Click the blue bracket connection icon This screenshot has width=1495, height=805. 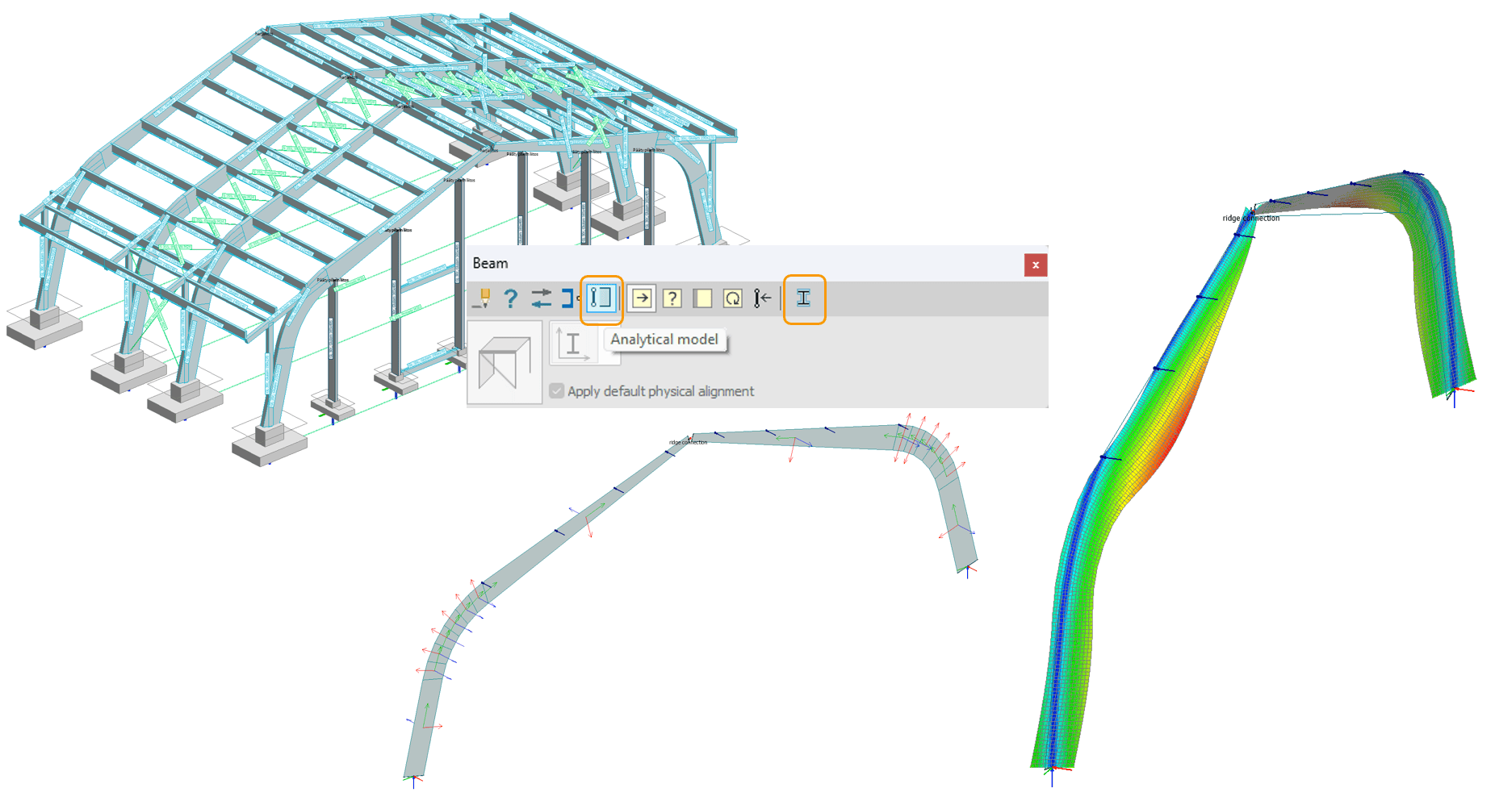tap(570, 298)
